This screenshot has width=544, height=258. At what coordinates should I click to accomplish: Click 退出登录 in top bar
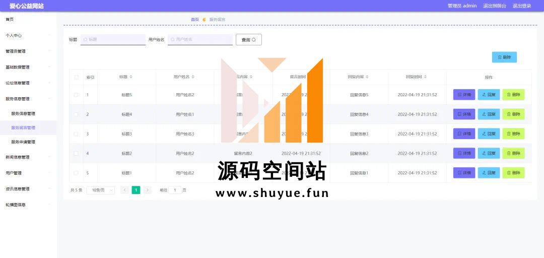tap(522, 6)
